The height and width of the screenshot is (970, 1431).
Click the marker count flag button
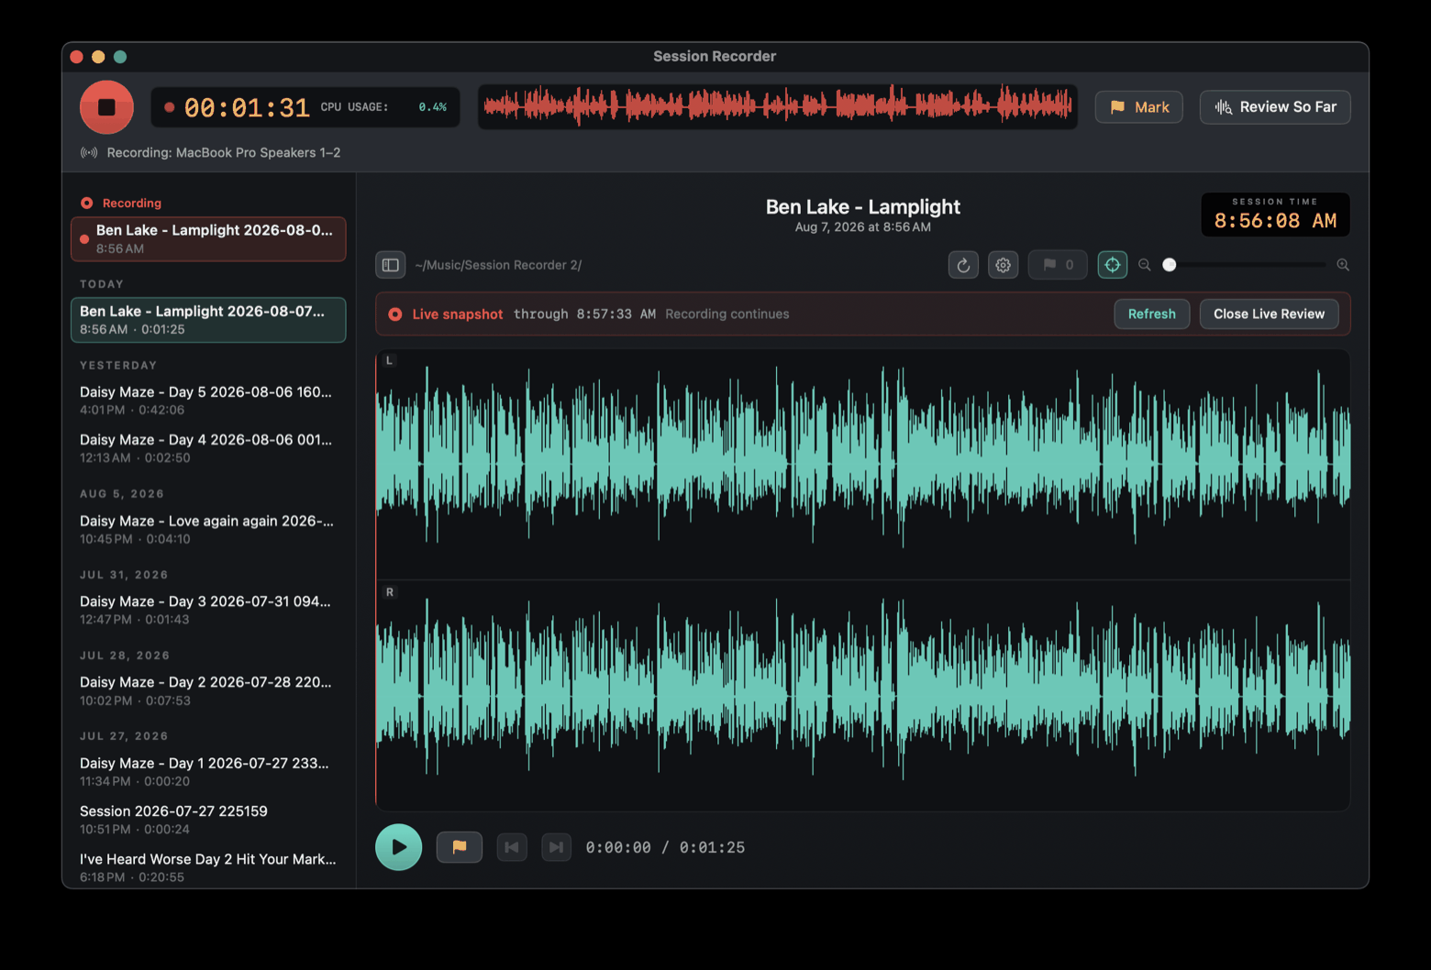coord(1058,265)
